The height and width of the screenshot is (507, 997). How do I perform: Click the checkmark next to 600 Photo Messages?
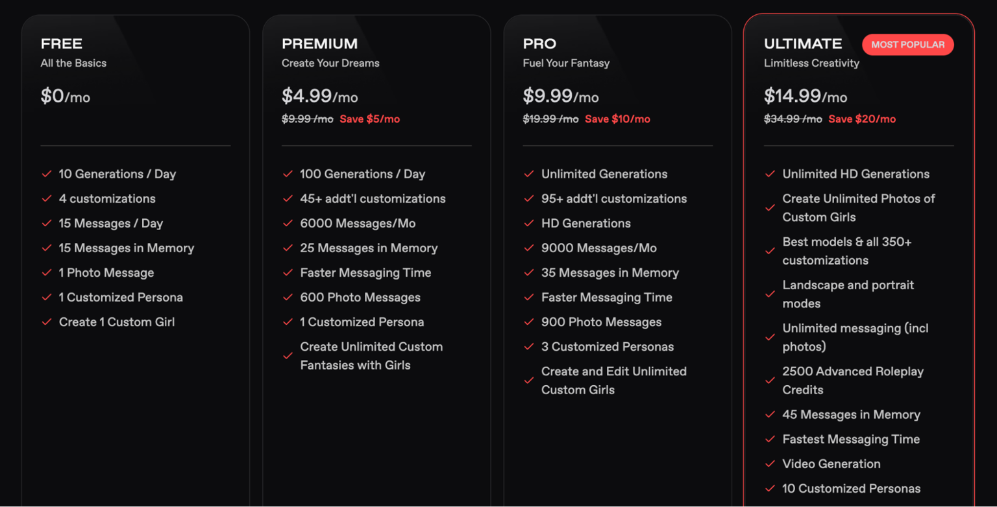[288, 298]
